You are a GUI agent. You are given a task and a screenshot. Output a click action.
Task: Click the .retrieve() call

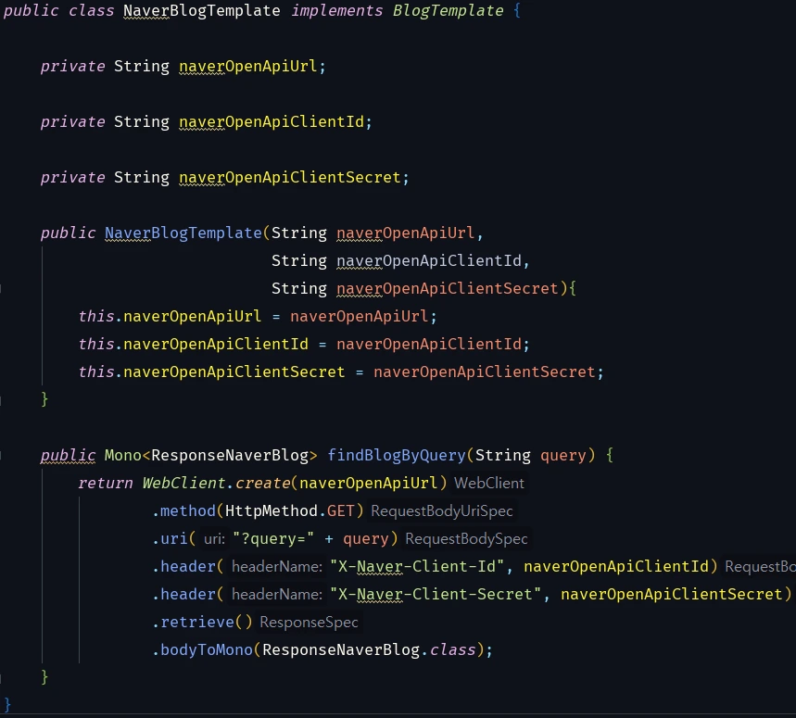coord(202,622)
